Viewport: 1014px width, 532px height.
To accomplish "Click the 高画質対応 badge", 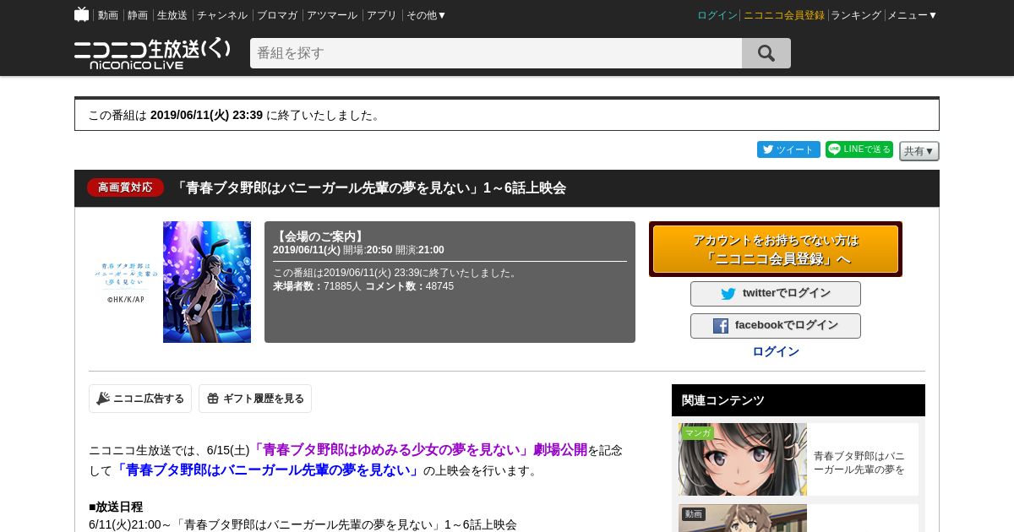I will point(125,187).
